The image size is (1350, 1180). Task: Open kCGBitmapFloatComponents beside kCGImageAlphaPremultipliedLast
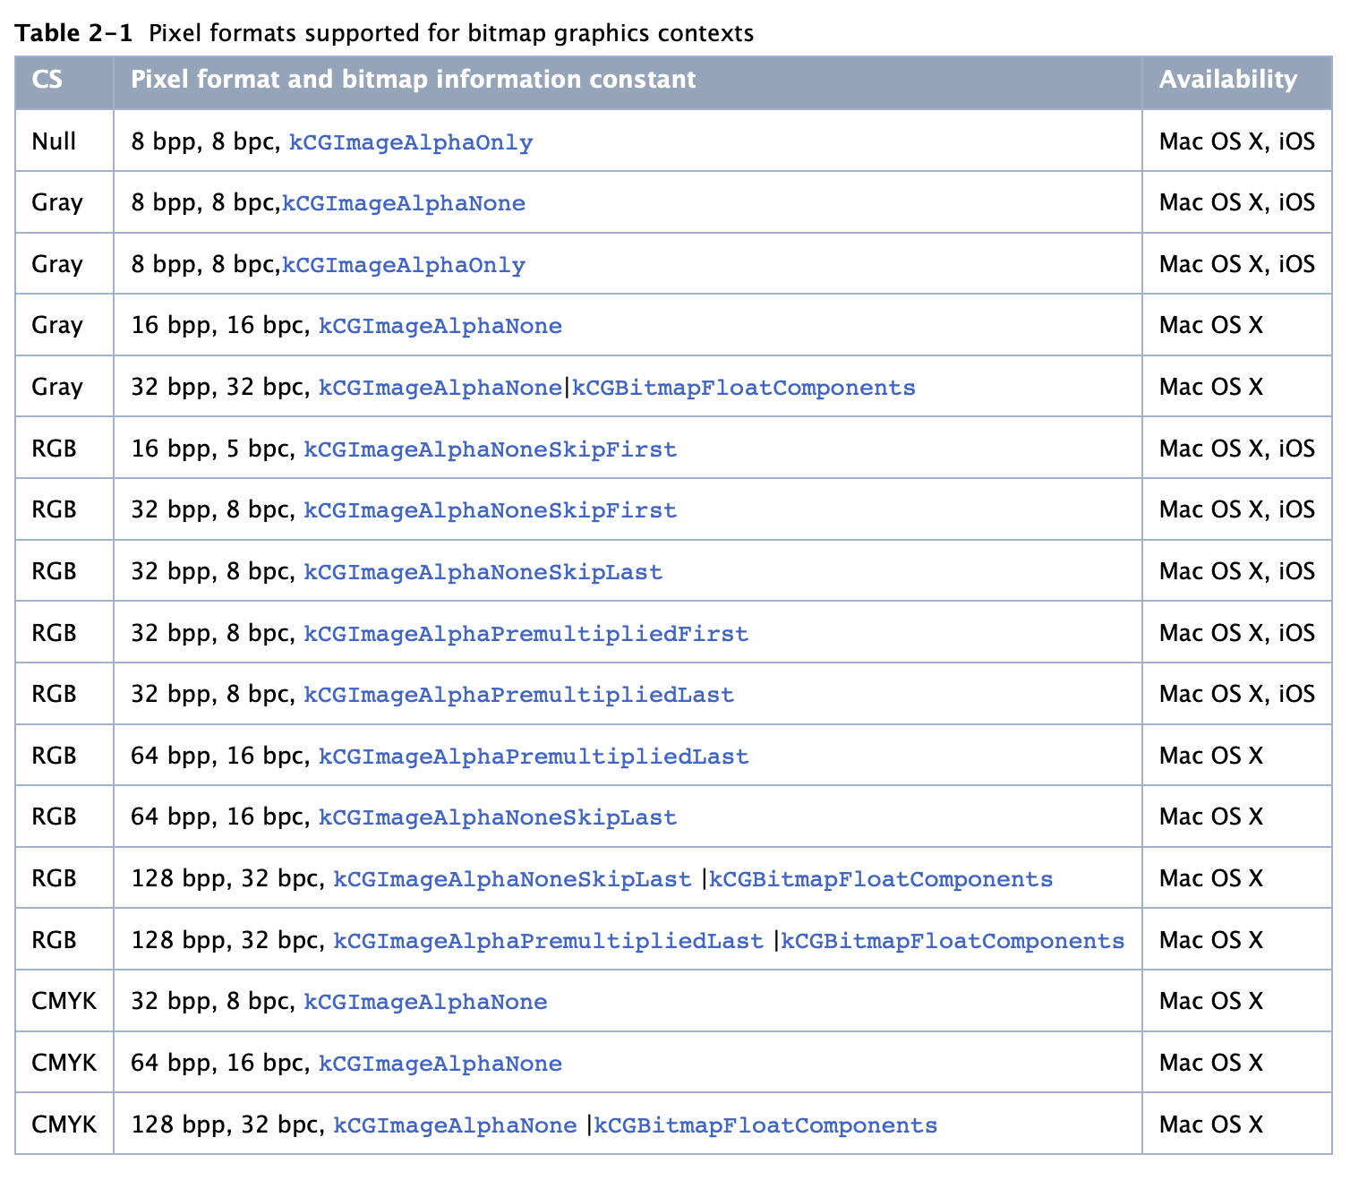pos(953,941)
